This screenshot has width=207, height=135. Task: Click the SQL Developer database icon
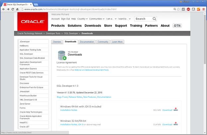click(x=62, y=55)
